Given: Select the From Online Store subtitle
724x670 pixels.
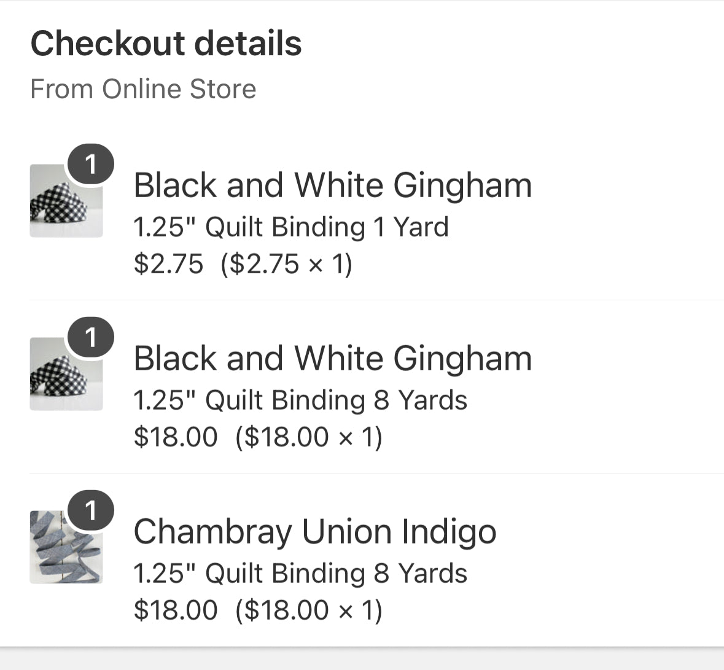Looking at the screenshot, I should (x=143, y=88).
